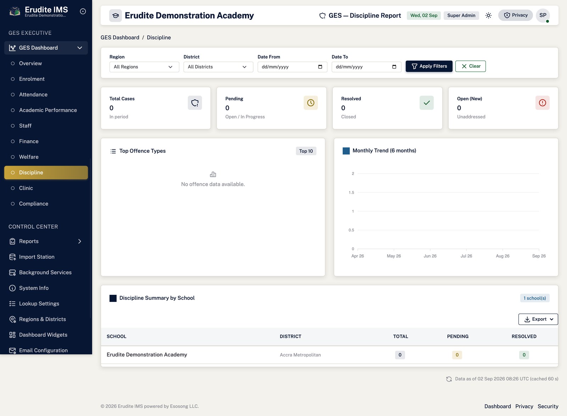
Task: Click the Email Configuration envelope icon
Action: click(x=12, y=350)
